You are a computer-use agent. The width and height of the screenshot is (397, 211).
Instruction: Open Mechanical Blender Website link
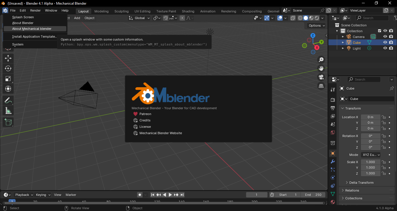click(158, 133)
